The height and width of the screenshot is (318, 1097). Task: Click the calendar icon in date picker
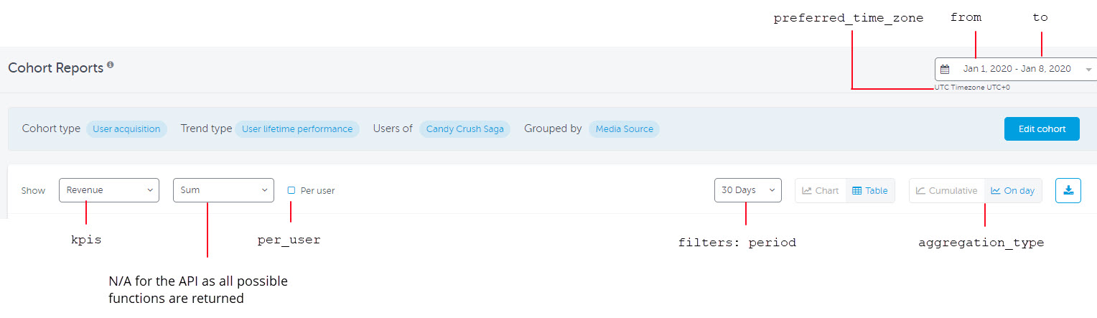coord(945,70)
